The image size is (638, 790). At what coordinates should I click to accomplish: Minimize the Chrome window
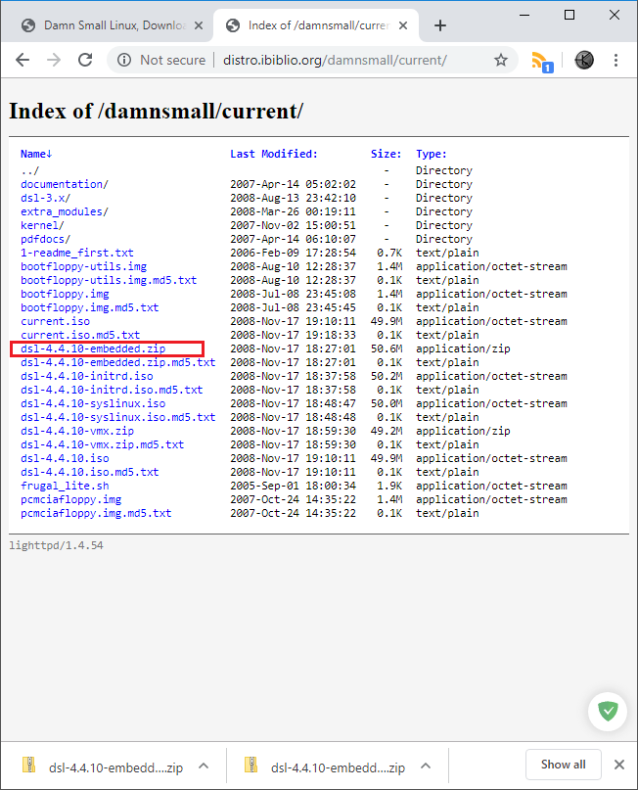coord(524,15)
